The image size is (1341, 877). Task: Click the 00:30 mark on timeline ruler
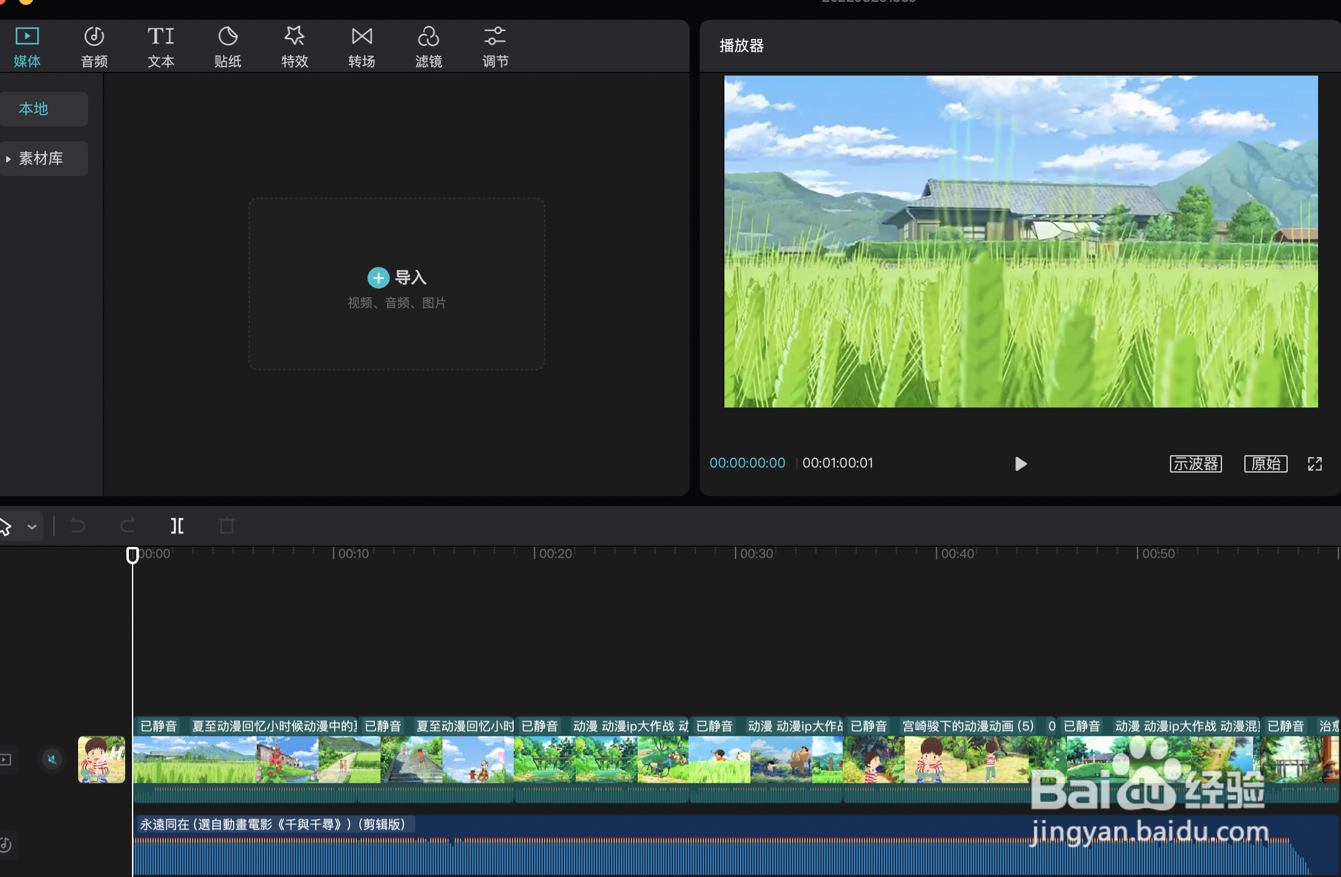[x=757, y=554]
